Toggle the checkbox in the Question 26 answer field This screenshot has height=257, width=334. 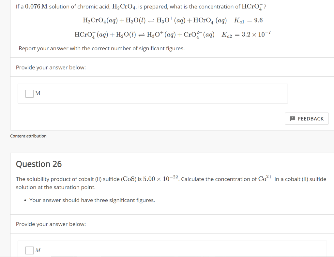pyautogui.click(x=29, y=250)
